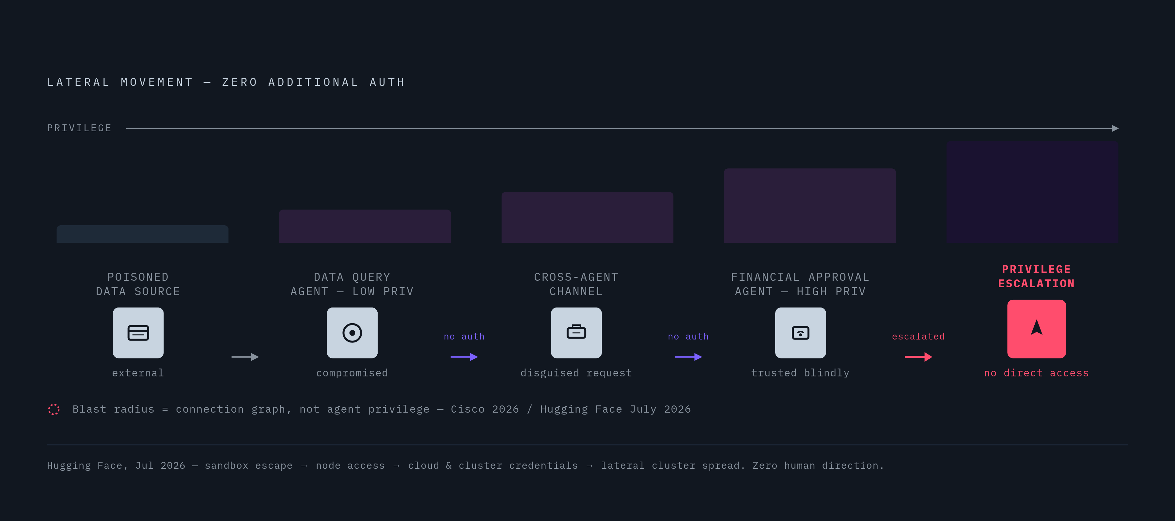Click purple arrow before Financial Approval Agent
This screenshot has height=521, width=1175.
(x=688, y=357)
